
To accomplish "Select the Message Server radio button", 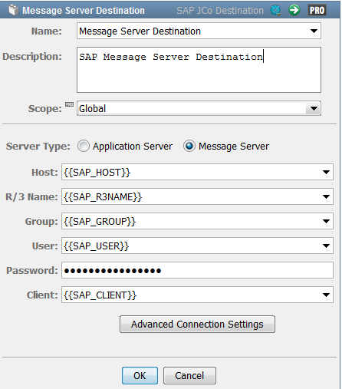I will (x=189, y=147).
